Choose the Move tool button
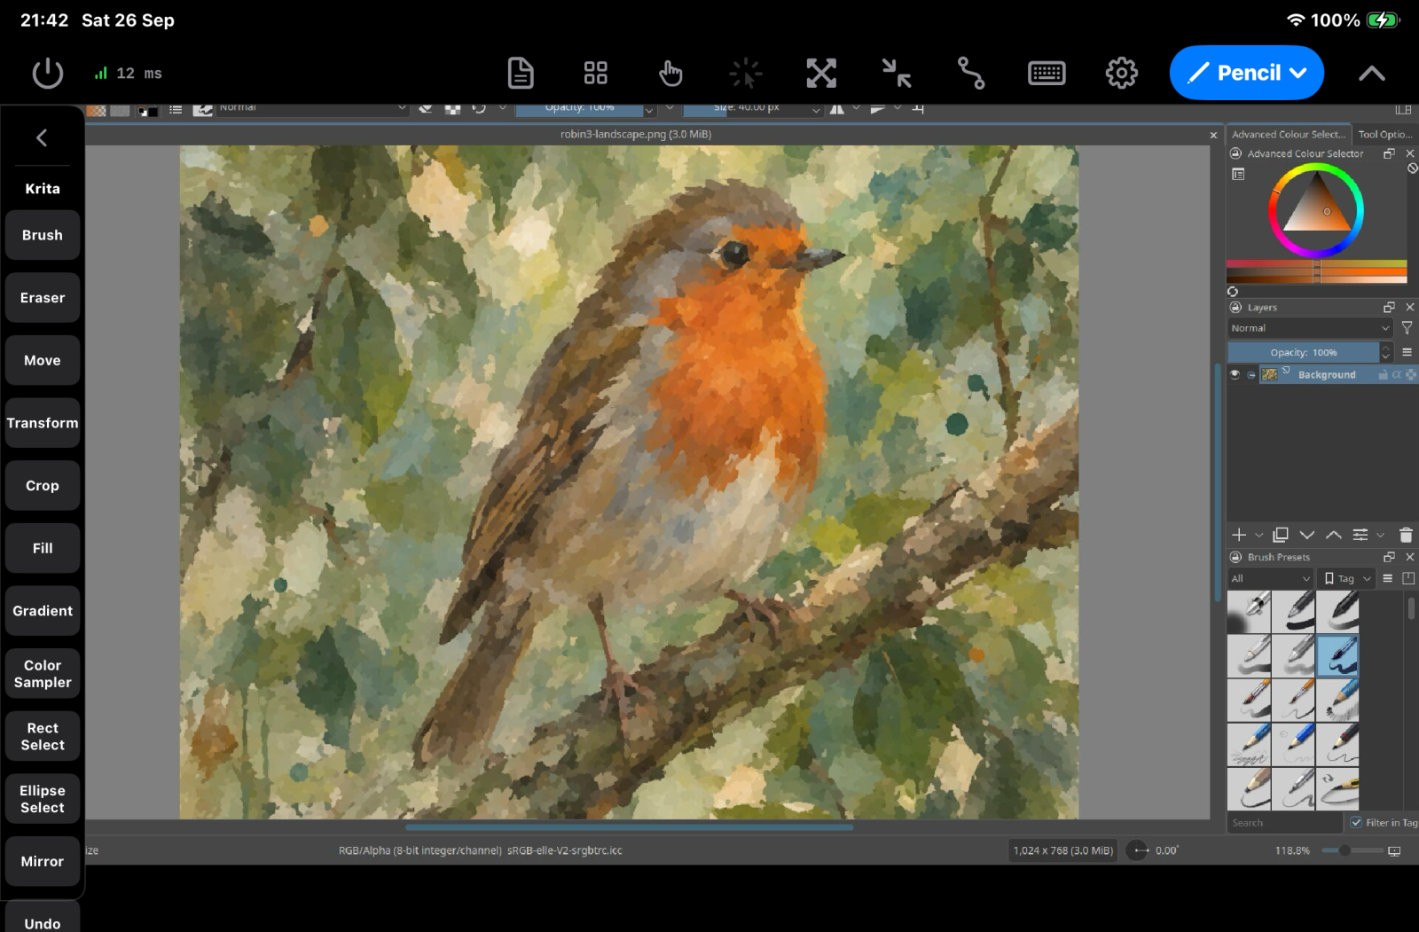Screen dimensions: 1419x932 pos(43,360)
